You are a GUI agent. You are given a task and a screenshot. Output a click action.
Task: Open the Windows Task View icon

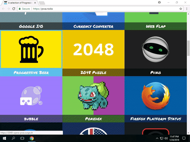[22, 138]
